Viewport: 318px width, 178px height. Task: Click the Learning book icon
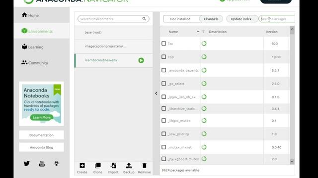[x=24, y=46]
